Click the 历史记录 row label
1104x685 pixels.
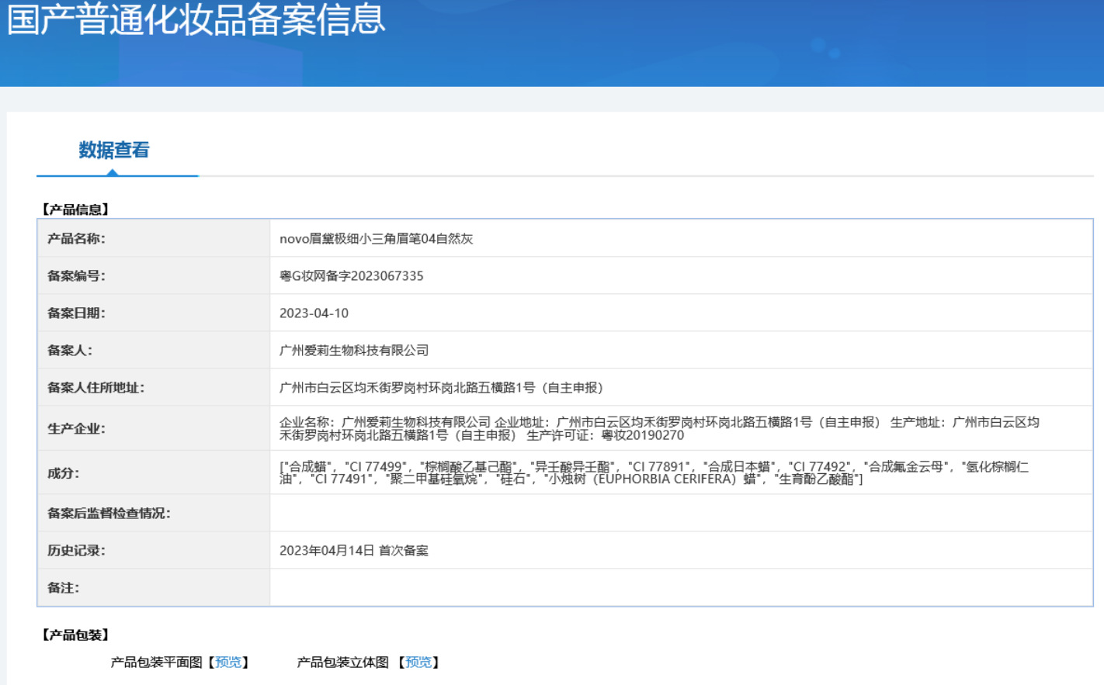pos(76,551)
